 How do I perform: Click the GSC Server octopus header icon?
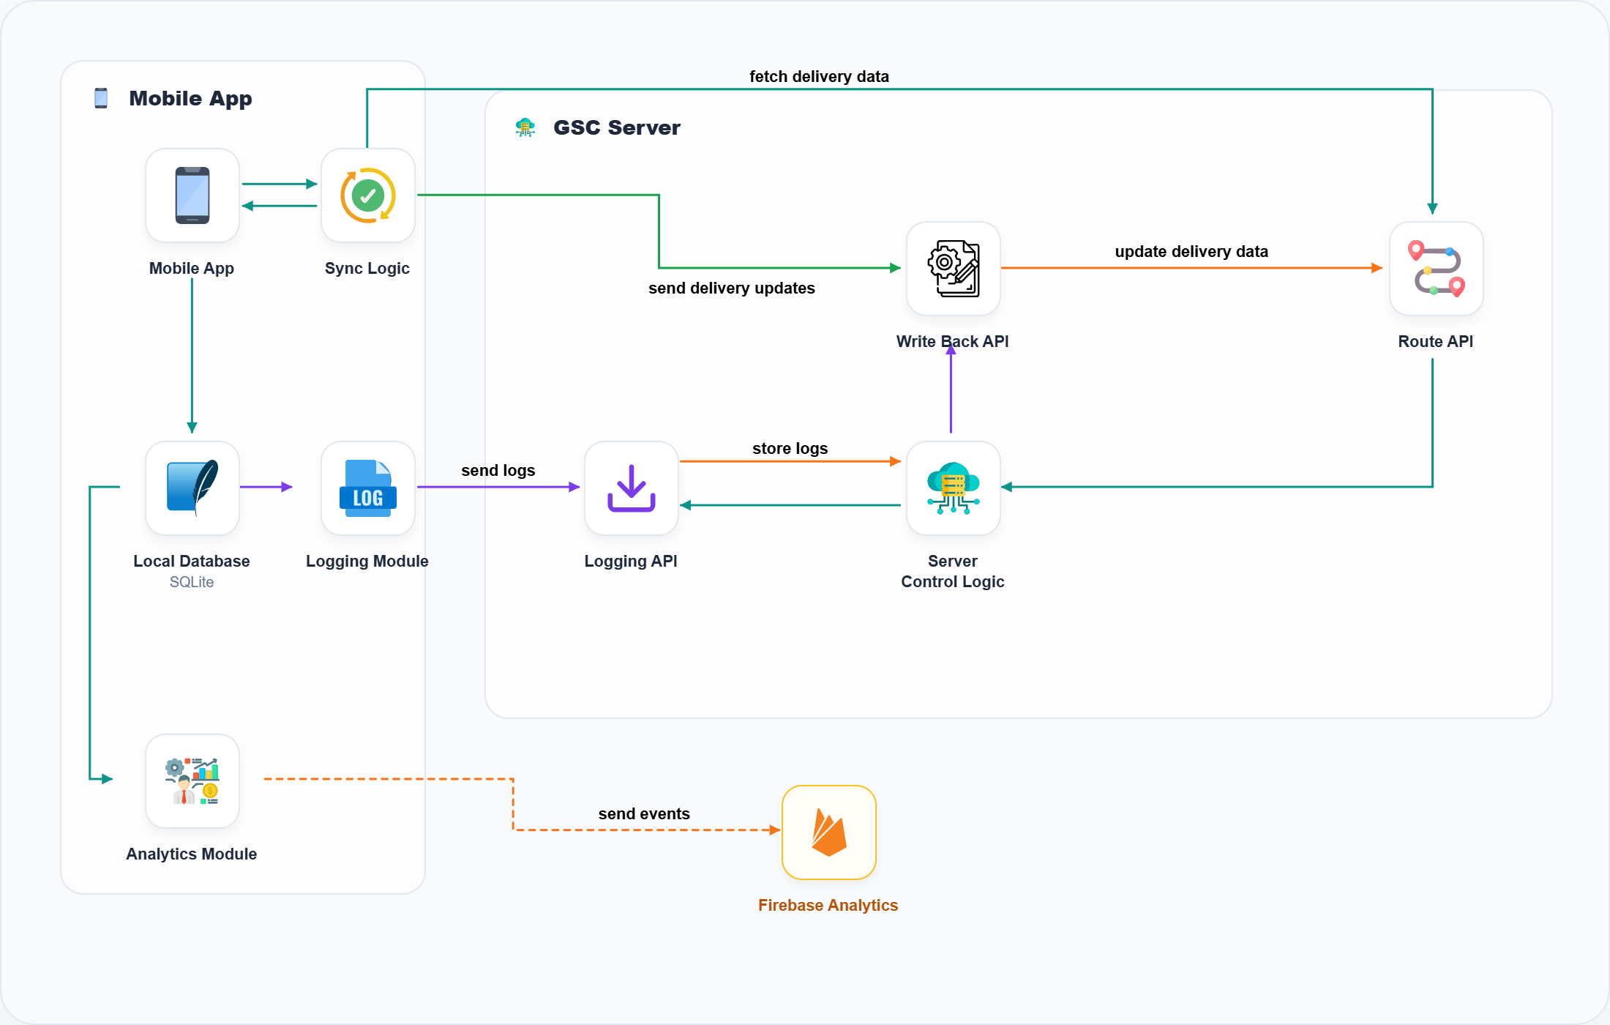525,127
